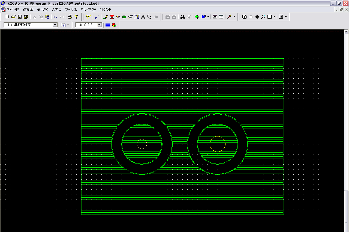The image size is (349, 232).
Task: Click the New file icon
Action: click(7, 17)
